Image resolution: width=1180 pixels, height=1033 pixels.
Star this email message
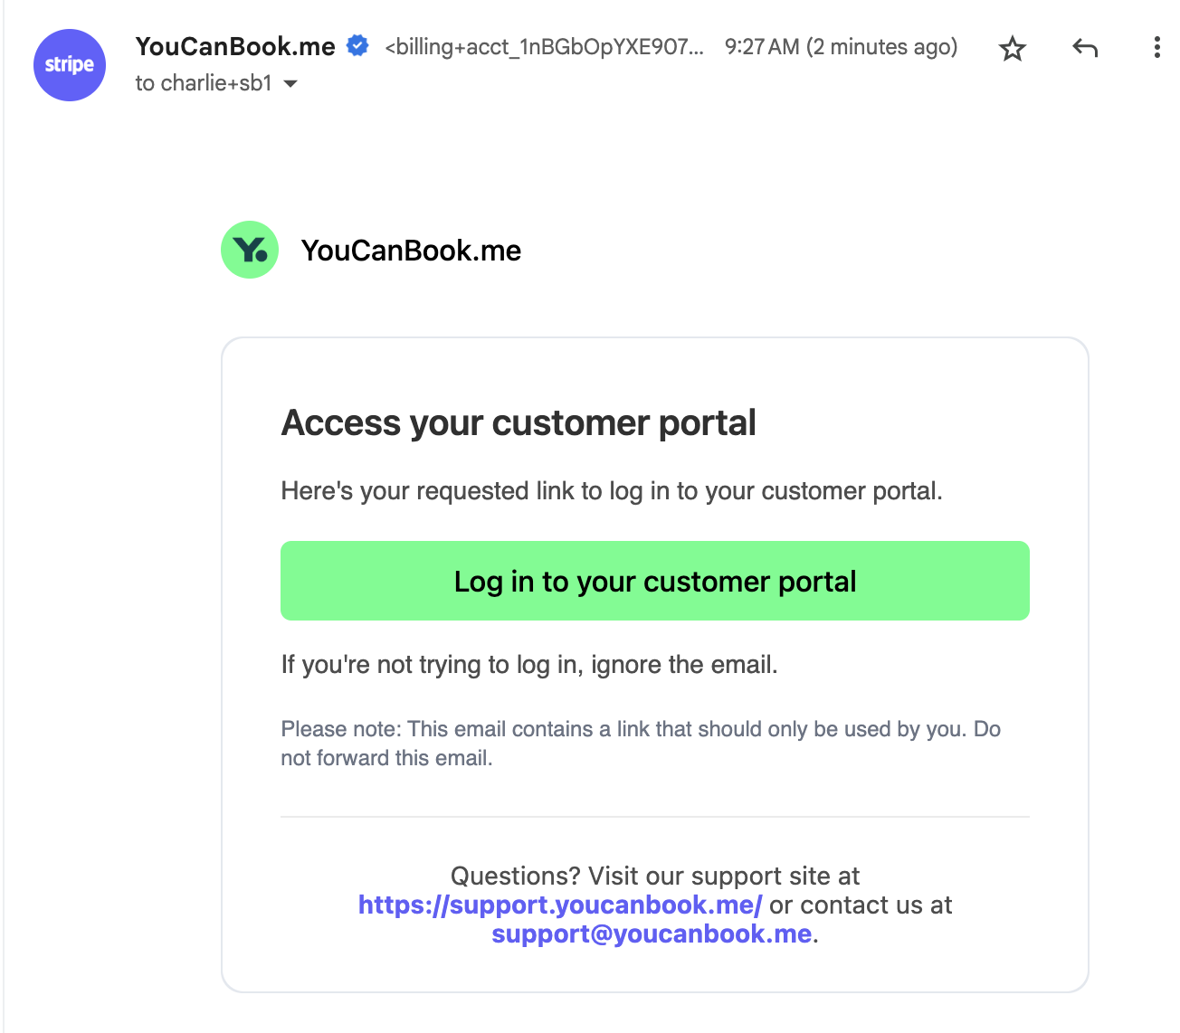pos(1012,48)
